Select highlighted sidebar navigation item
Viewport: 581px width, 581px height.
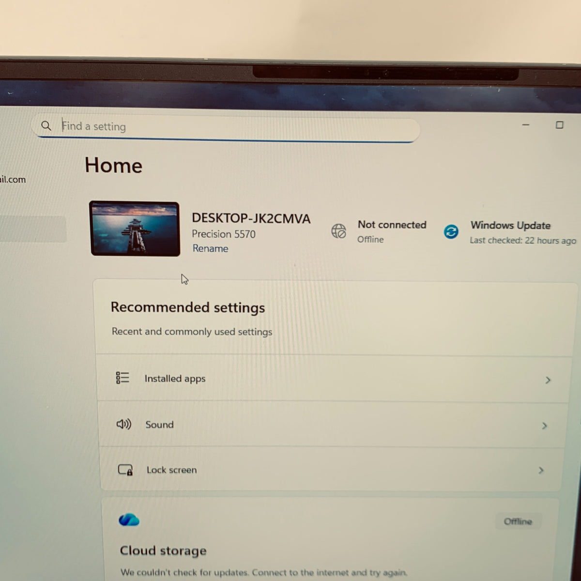[x=32, y=229]
